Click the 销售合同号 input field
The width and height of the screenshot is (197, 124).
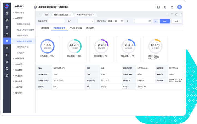pyautogui.click(x=56, y=21)
